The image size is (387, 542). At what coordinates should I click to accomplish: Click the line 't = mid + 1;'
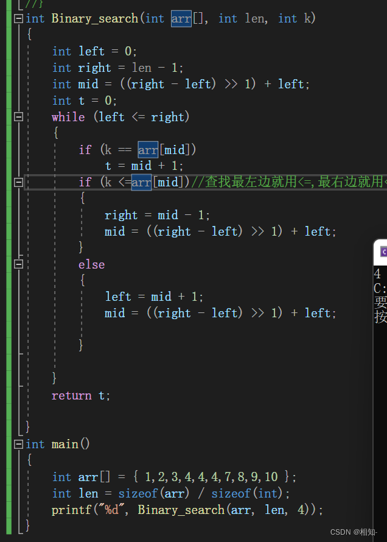(x=144, y=166)
